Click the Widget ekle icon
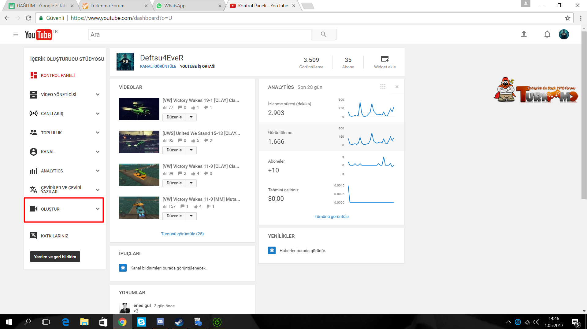 385,59
